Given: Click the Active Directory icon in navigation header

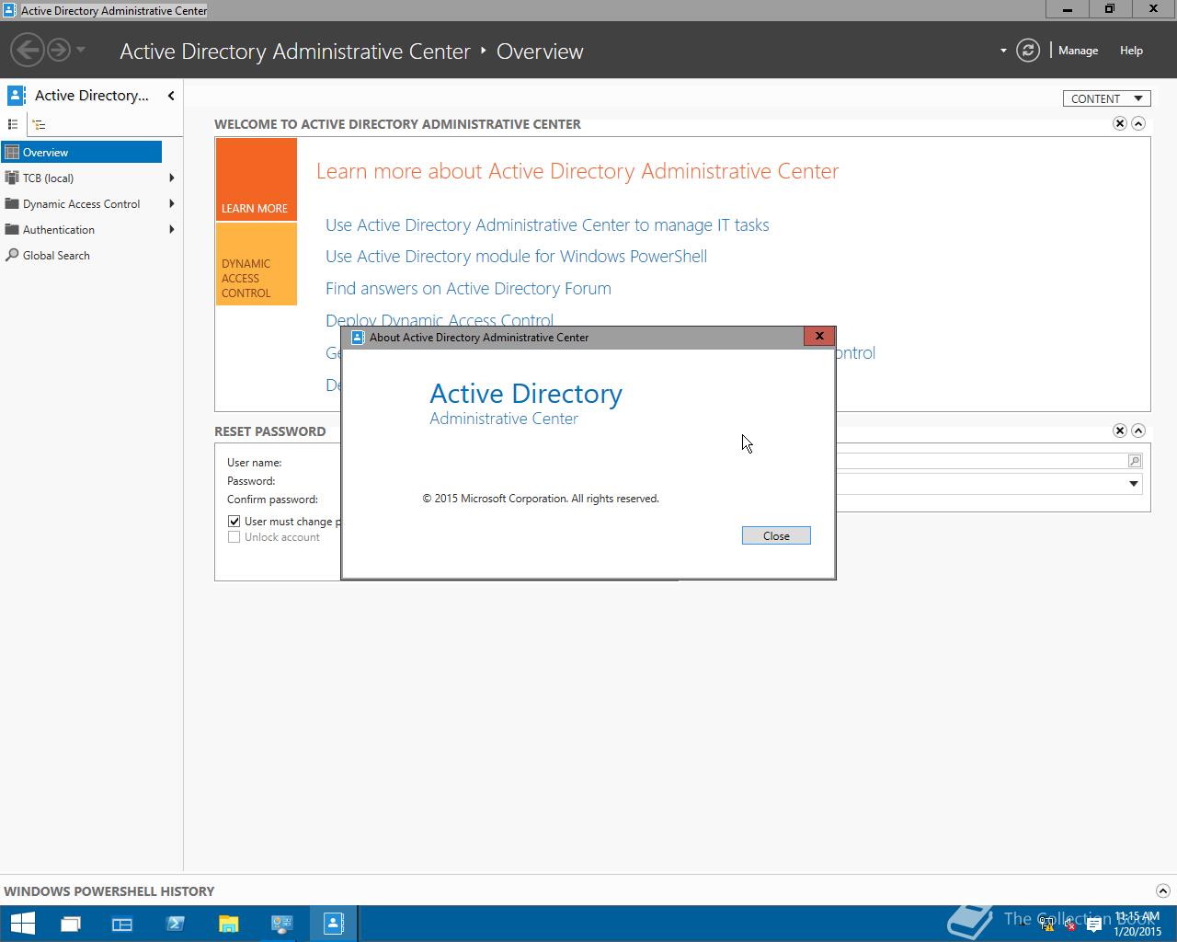Looking at the screenshot, I should coord(16,96).
